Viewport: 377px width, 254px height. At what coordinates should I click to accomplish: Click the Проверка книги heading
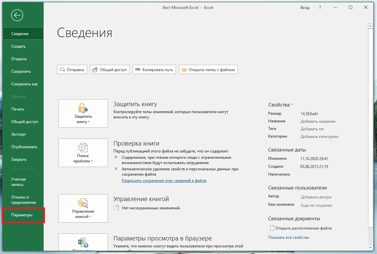point(136,144)
